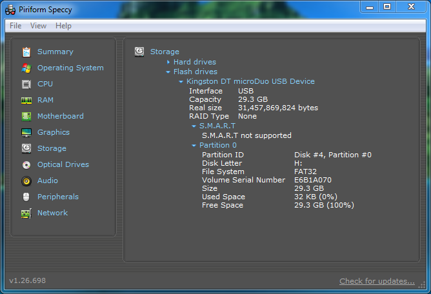The height and width of the screenshot is (294, 431).
Task: Click the Optical Drives disc icon
Action: [x=26, y=164]
